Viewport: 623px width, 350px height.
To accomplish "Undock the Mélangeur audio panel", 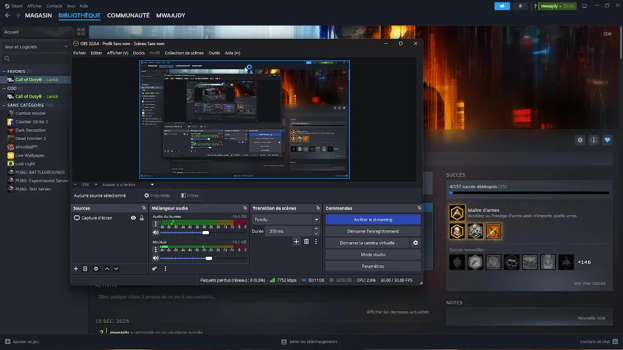I will 245,208.
